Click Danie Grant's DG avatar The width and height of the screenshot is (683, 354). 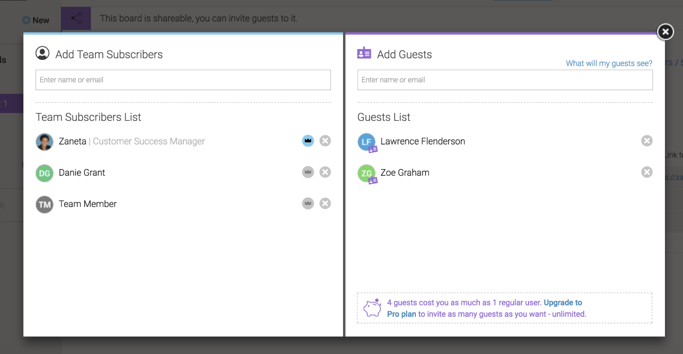pos(44,173)
